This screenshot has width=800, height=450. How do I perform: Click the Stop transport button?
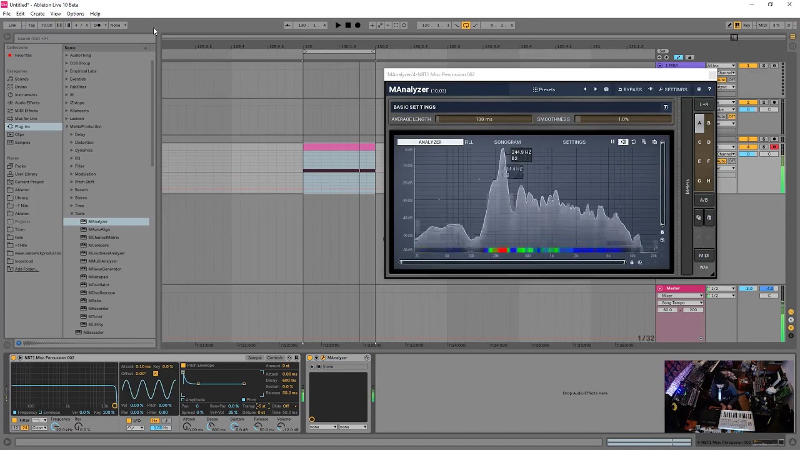348,25
